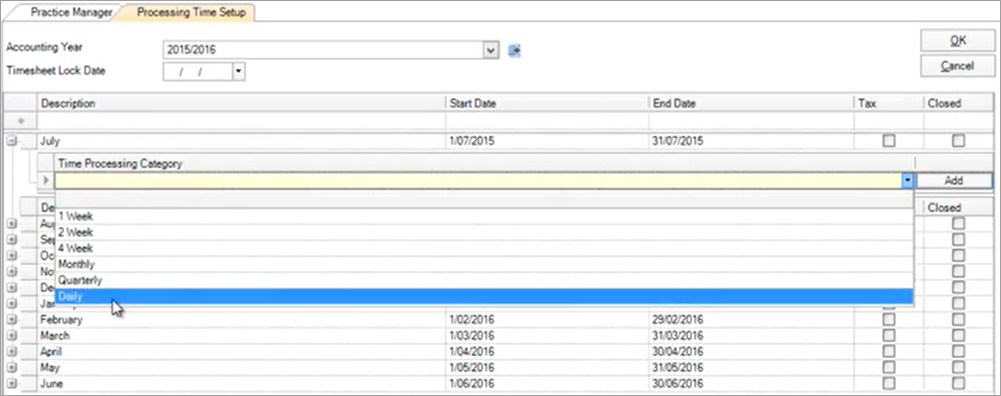Open the Accounting Year 2015/2016 dropdown
The width and height of the screenshot is (1001, 396).
(490, 50)
